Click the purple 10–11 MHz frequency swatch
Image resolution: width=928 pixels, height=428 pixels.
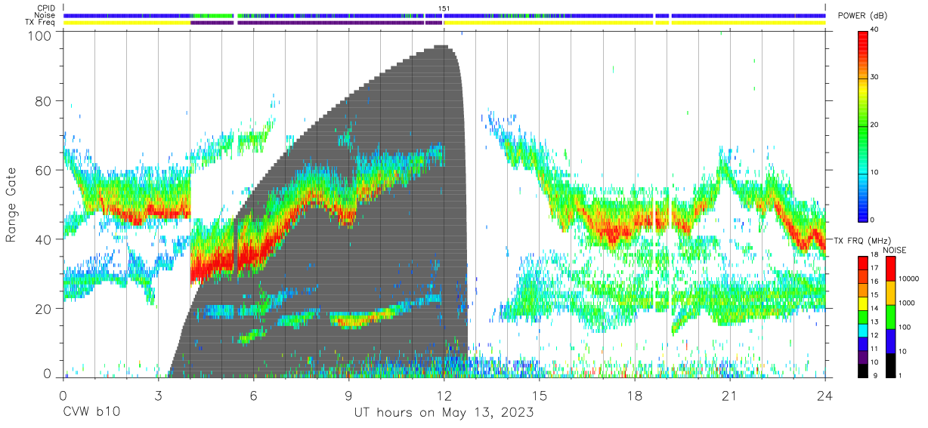point(863,356)
